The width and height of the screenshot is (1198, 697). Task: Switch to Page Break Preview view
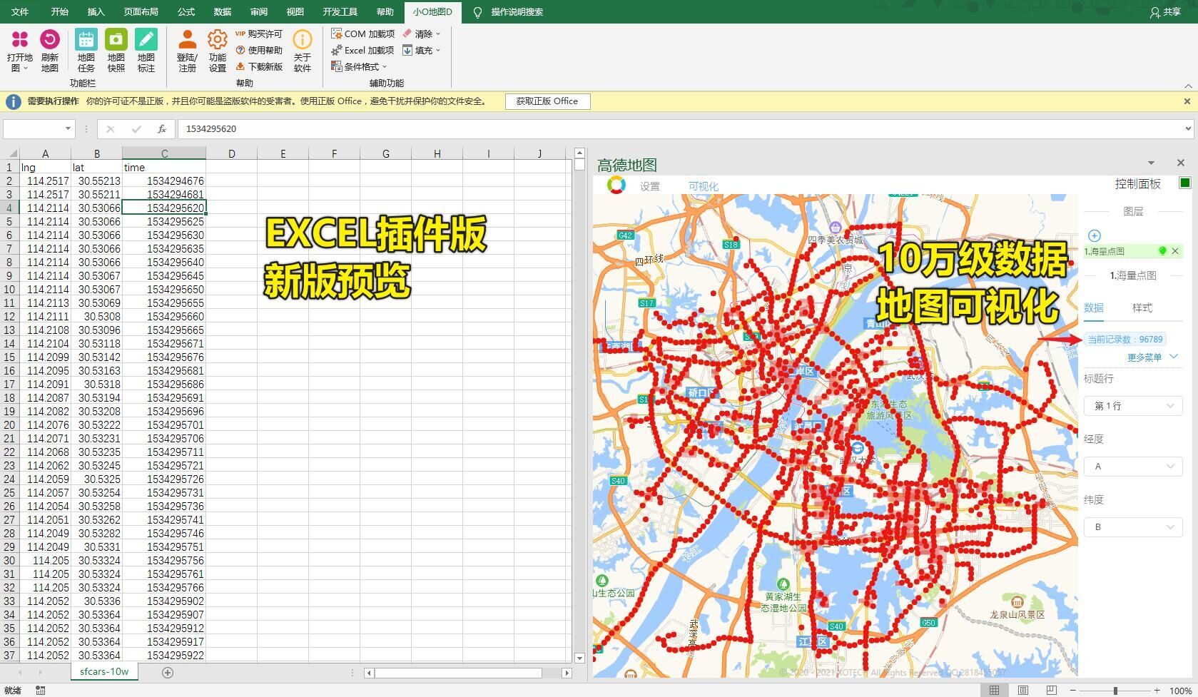[1051, 691]
